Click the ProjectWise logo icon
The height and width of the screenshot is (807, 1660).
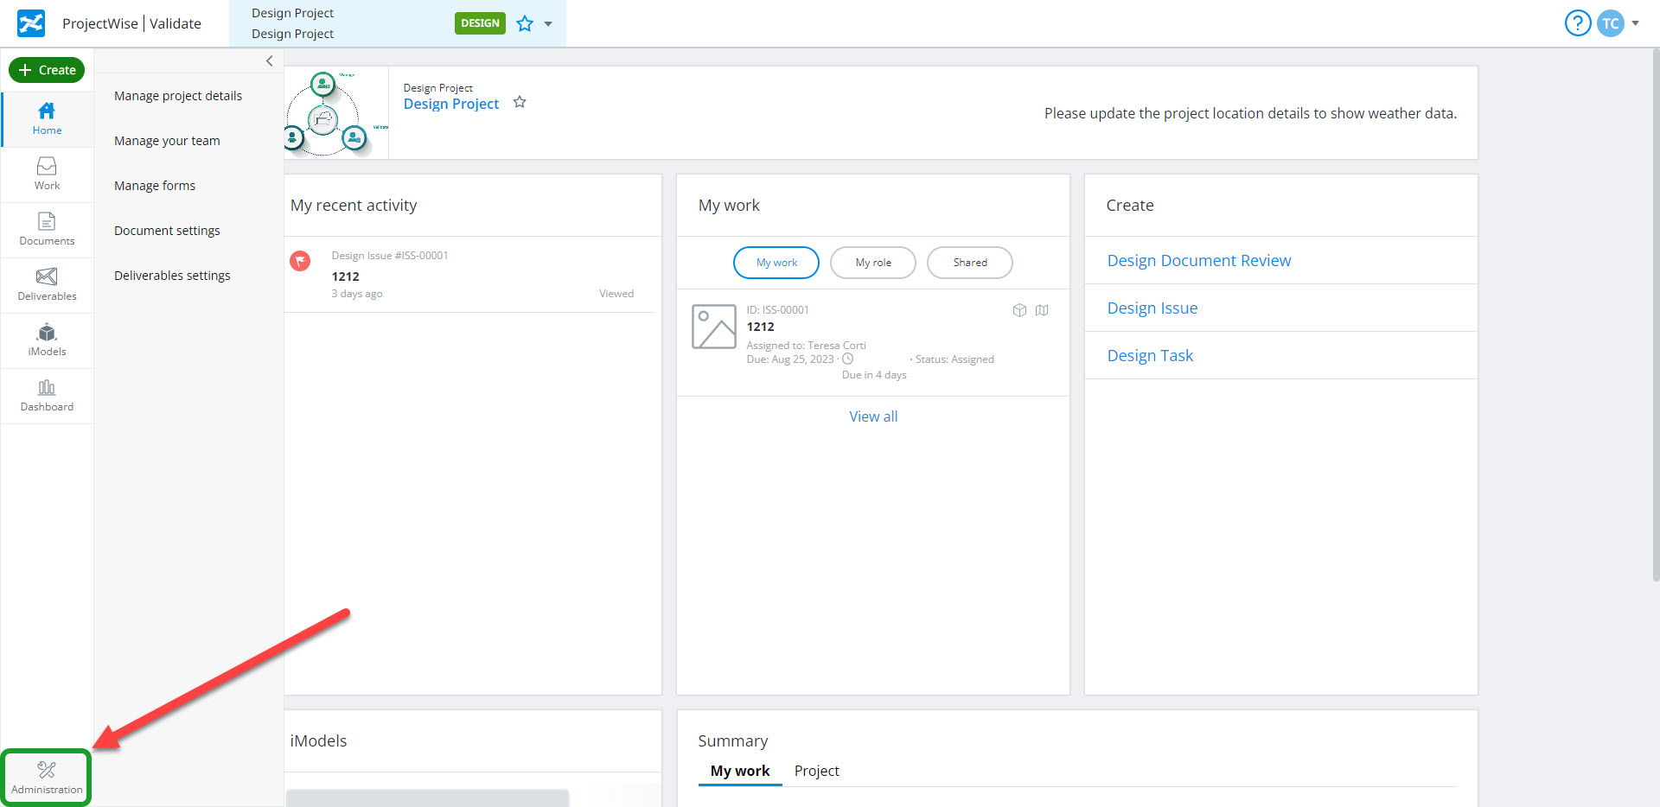pyautogui.click(x=31, y=23)
